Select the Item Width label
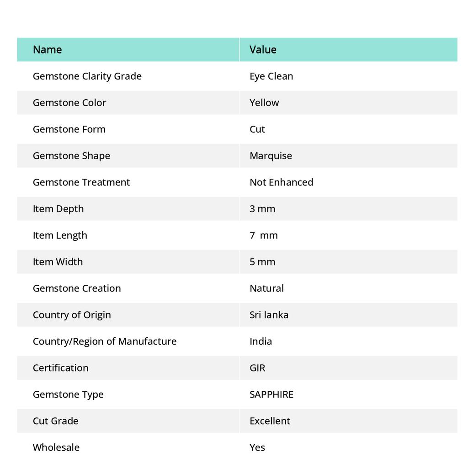 (x=58, y=262)
